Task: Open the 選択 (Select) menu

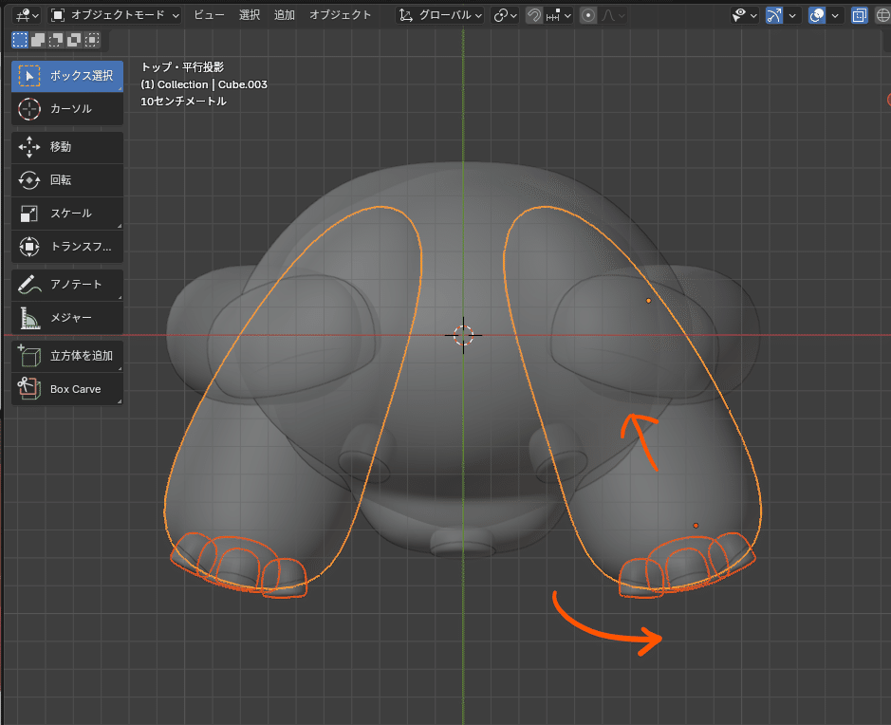Action: (250, 15)
